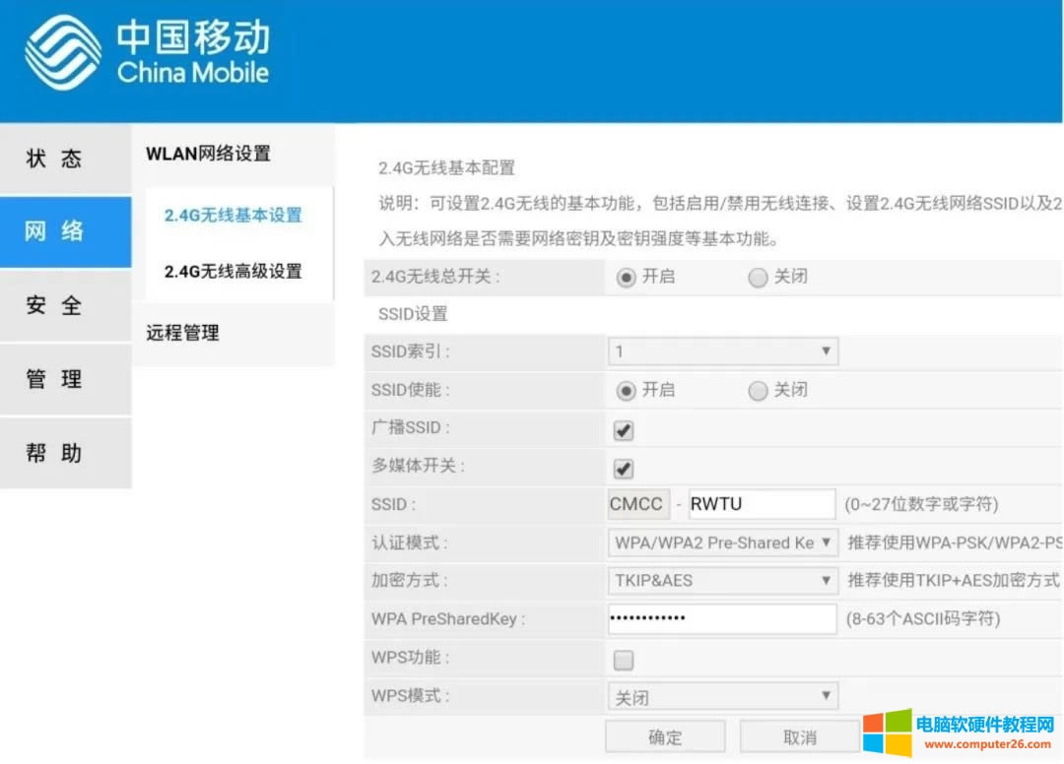The width and height of the screenshot is (1064, 764).
Task: Click the 2.4G无线总开关 label
Action: [x=435, y=277]
